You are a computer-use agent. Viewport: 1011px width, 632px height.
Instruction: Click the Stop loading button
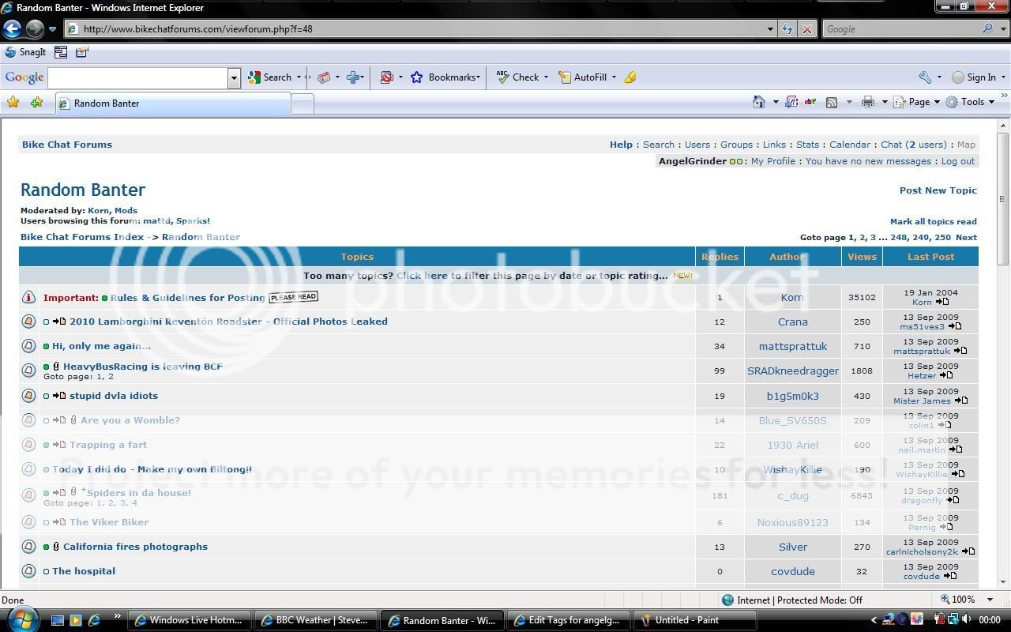coord(806,29)
